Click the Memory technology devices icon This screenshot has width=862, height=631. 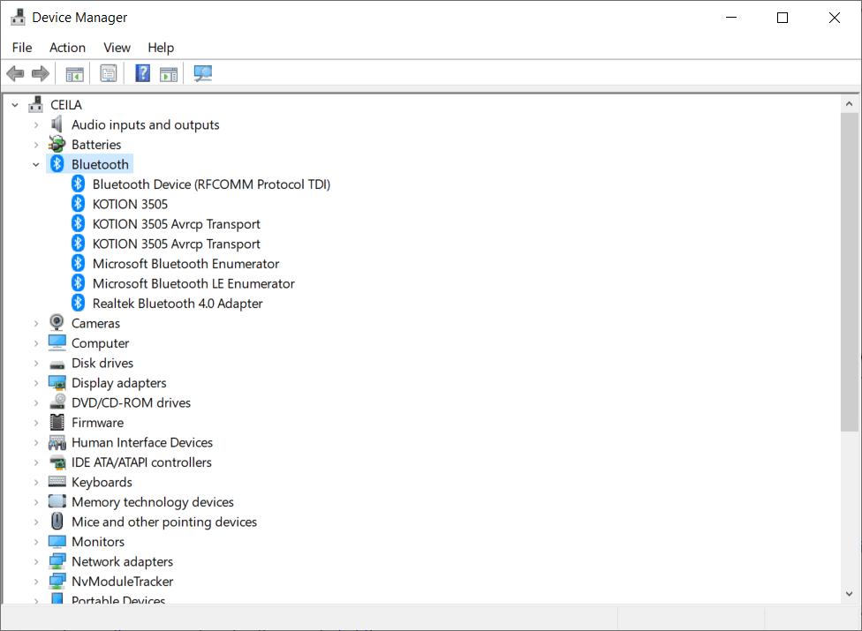57,501
